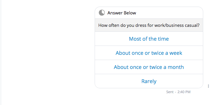Vote for the weekly frequency option
The width and height of the screenshot is (213, 105).
149,53
